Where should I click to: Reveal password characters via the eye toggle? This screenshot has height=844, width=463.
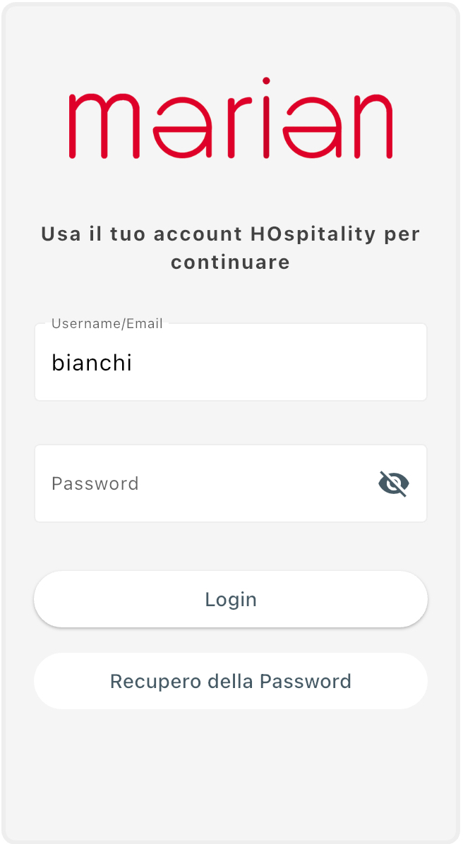point(394,484)
